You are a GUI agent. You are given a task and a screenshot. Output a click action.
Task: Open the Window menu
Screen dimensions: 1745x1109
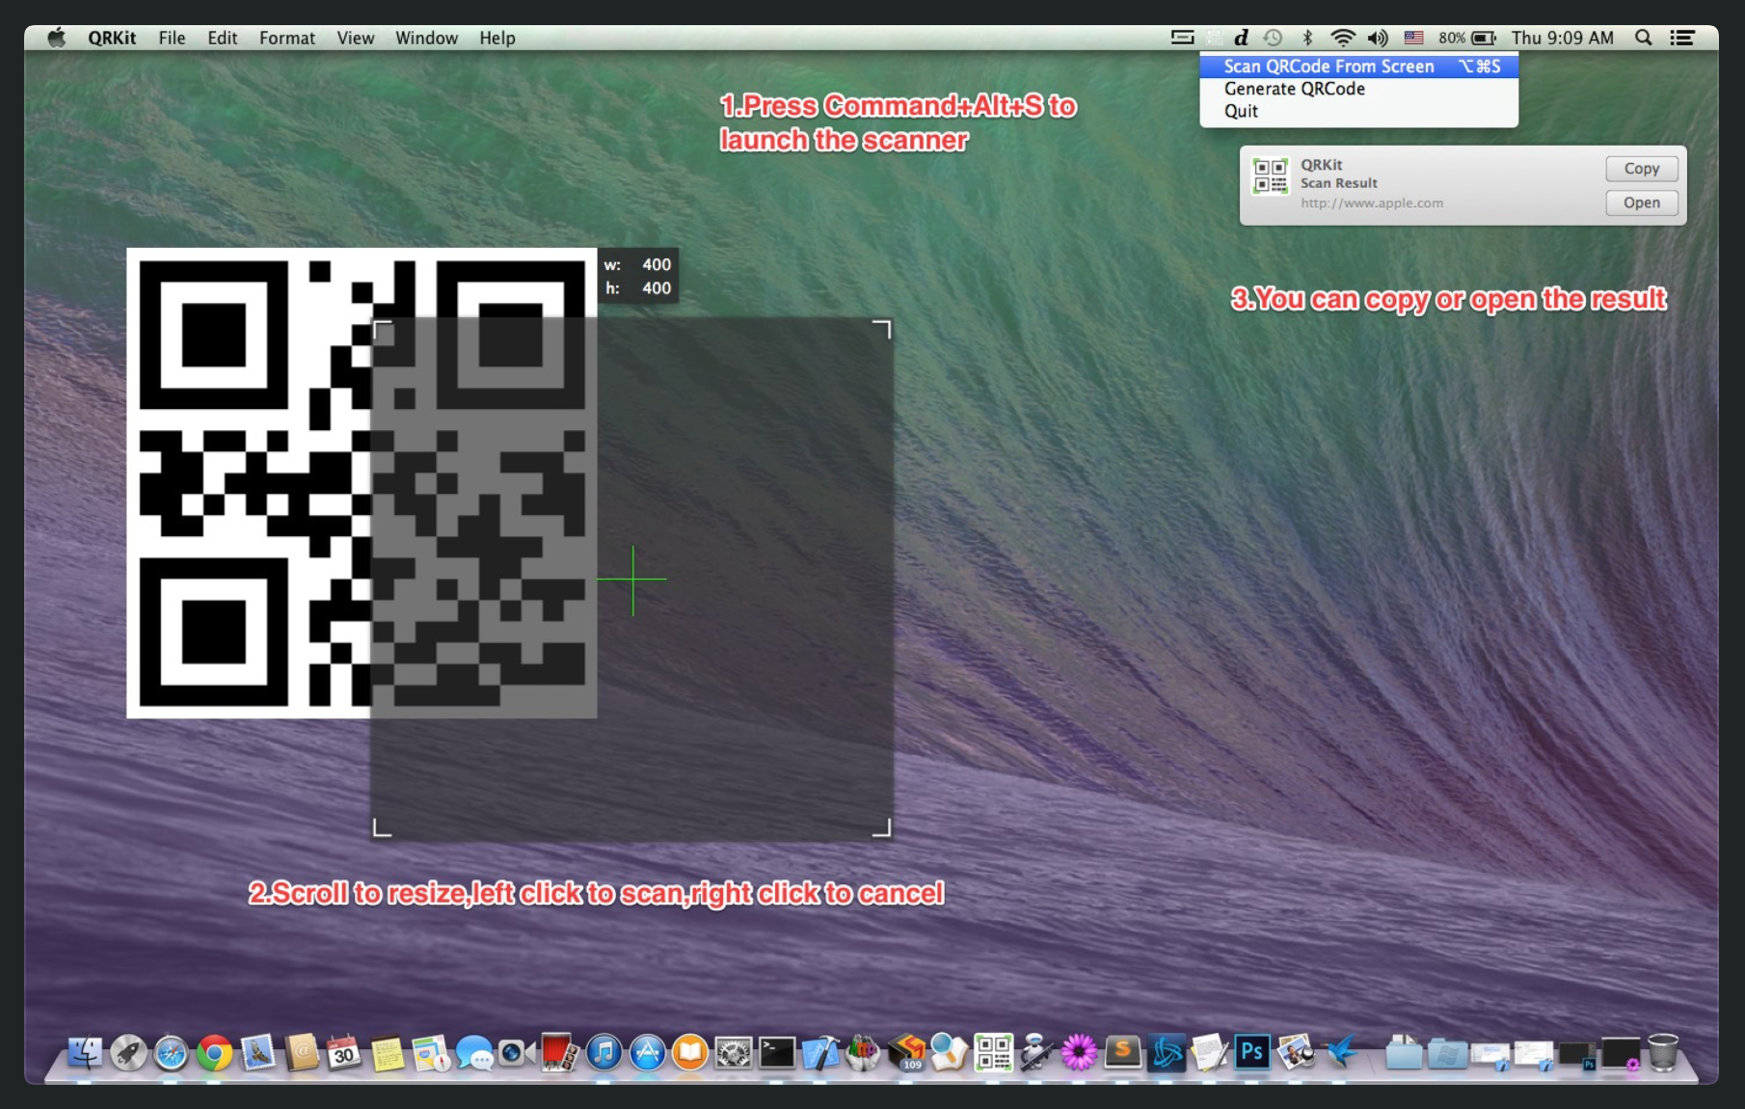pyautogui.click(x=426, y=38)
